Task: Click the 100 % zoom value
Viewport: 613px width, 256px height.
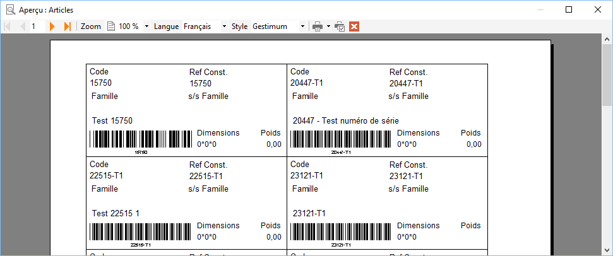Action: click(x=129, y=26)
